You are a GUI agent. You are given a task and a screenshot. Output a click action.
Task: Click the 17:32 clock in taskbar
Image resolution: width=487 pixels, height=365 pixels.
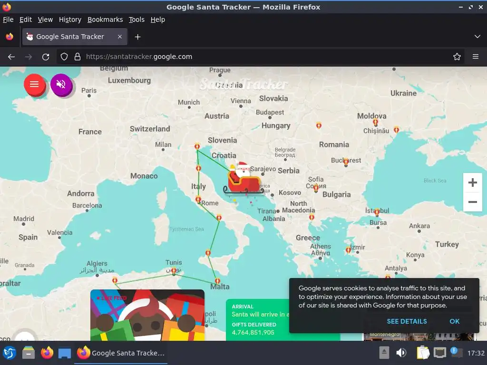pyautogui.click(x=476, y=353)
